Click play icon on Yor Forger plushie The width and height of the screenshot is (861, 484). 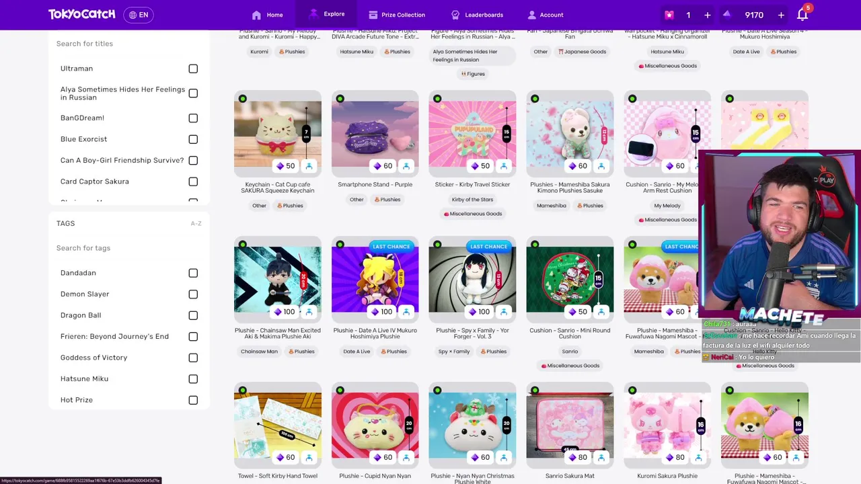504,312
